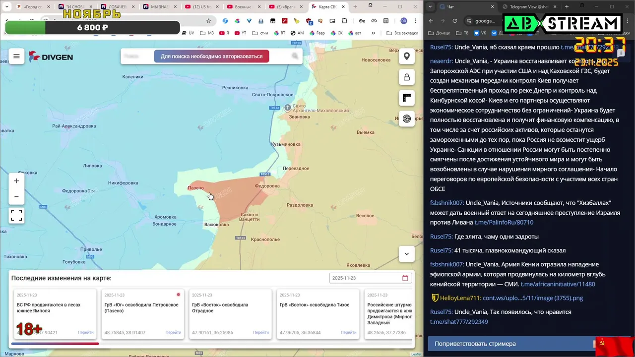Open the DIVGEN hamburger menu

coord(16,57)
